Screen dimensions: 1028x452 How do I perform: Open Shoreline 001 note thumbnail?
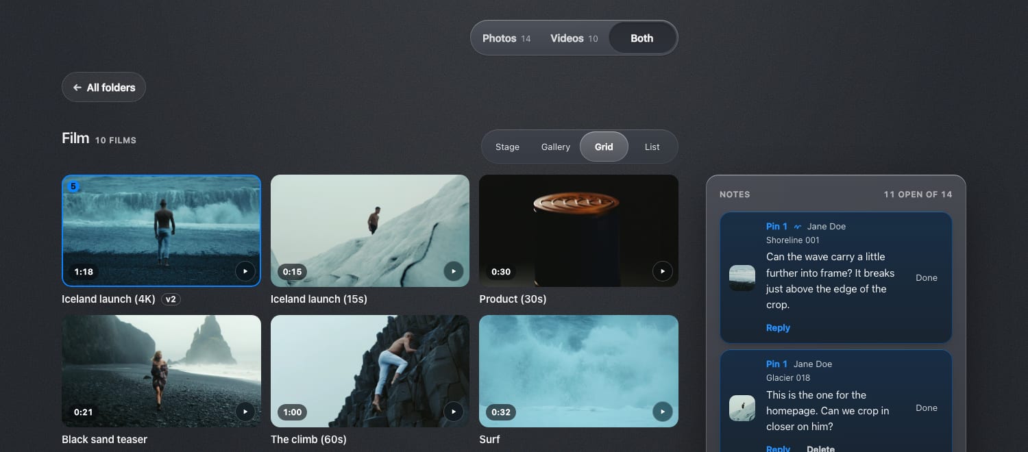point(742,278)
